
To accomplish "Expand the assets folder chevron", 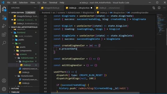I will 14,47.
